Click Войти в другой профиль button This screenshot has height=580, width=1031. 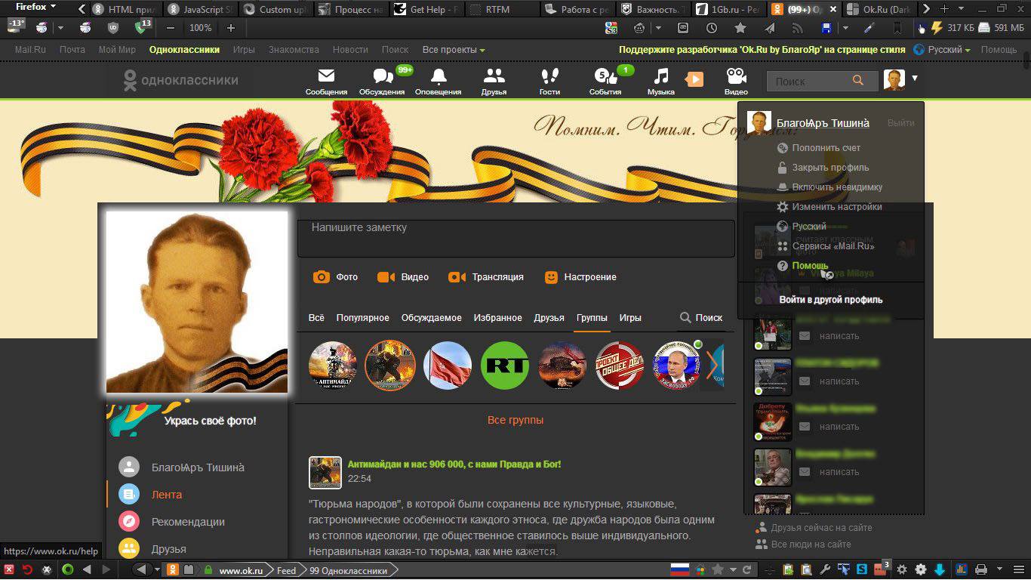coord(830,300)
